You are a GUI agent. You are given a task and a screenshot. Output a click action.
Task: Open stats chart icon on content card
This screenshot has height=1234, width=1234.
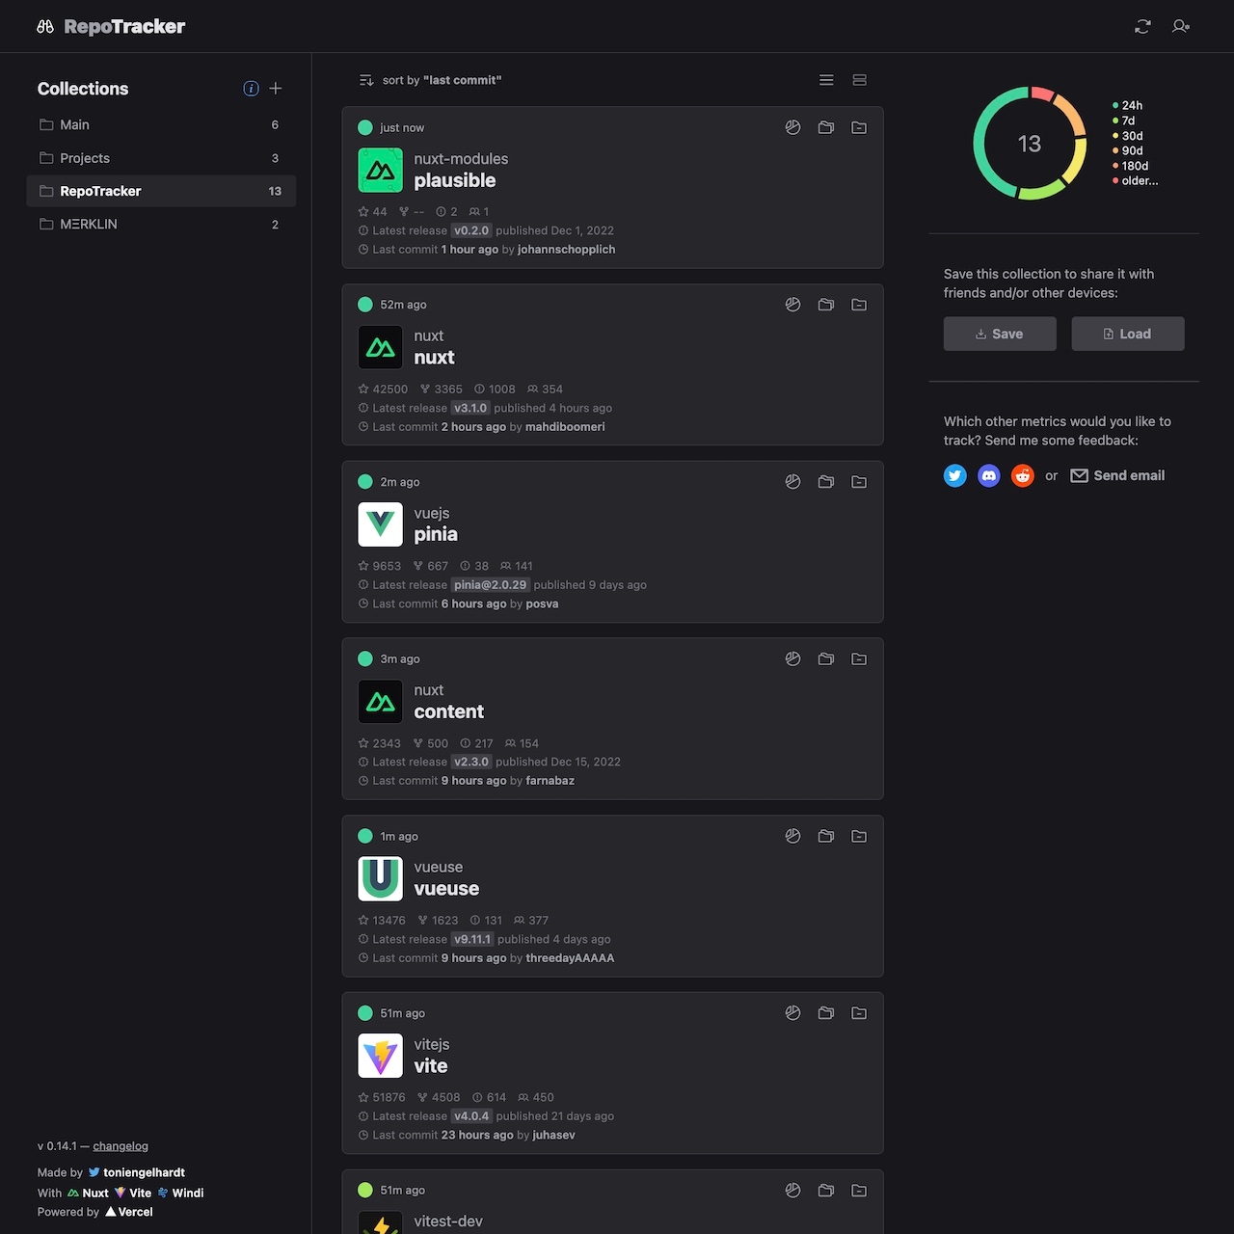click(x=792, y=659)
